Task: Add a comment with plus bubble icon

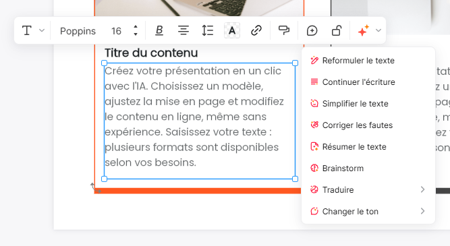Action: (312, 30)
